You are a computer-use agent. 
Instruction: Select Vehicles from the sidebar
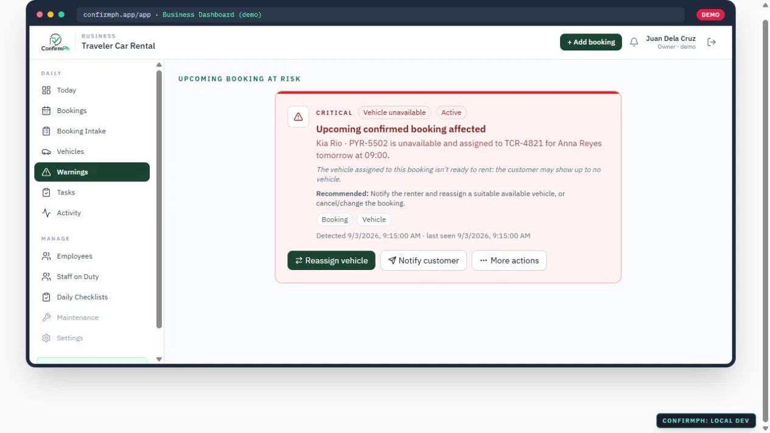pyautogui.click(x=92, y=151)
